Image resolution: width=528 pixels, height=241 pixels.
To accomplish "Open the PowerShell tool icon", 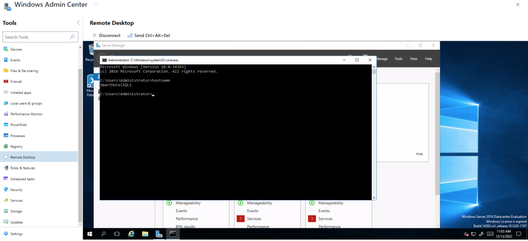I will [6, 125].
